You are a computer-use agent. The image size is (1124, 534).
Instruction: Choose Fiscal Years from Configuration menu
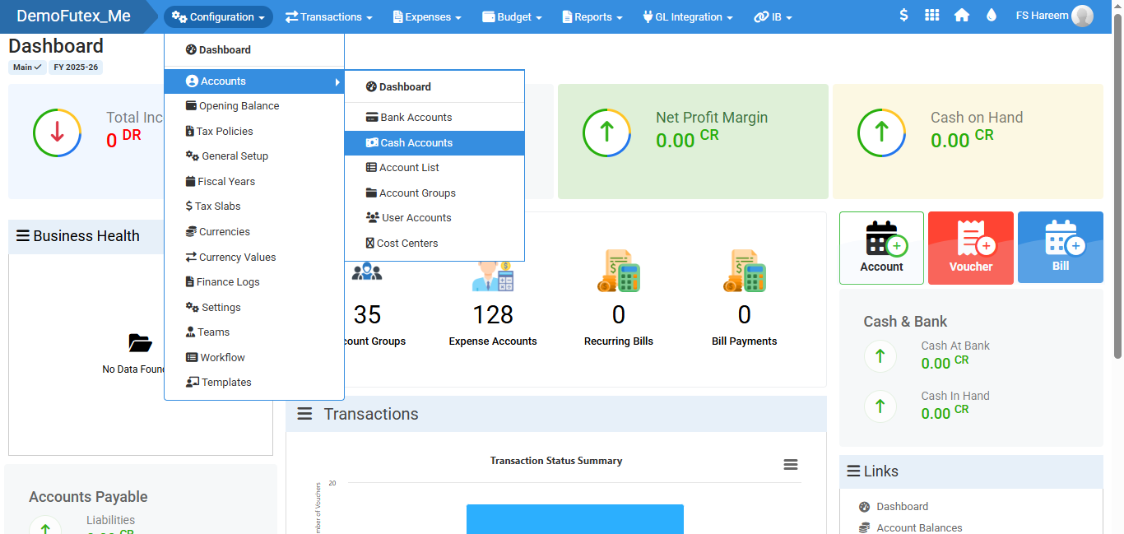[x=226, y=182]
